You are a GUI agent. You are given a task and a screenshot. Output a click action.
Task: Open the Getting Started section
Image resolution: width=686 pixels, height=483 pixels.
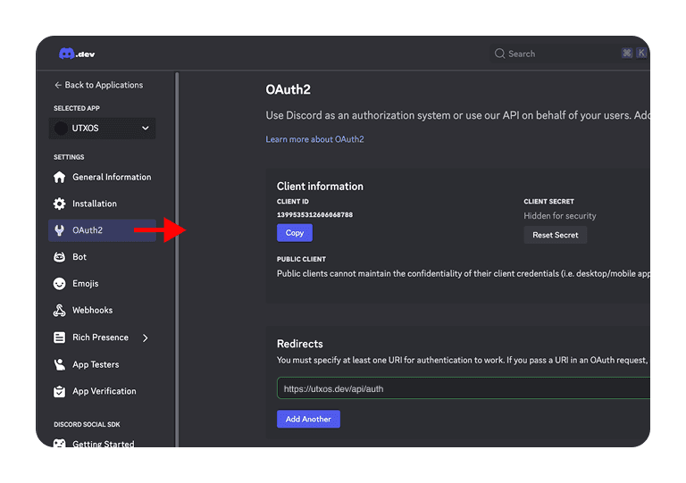click(103, 443)
